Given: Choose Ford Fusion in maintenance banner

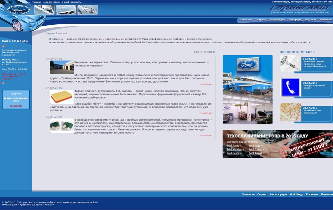Looking at the screenshot, I should (x=256, y=149).
